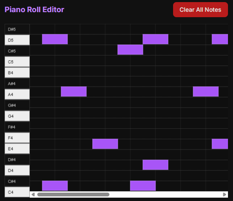Select the second C4 note block
Screen dimensions: 233x201
coord(143,186)
